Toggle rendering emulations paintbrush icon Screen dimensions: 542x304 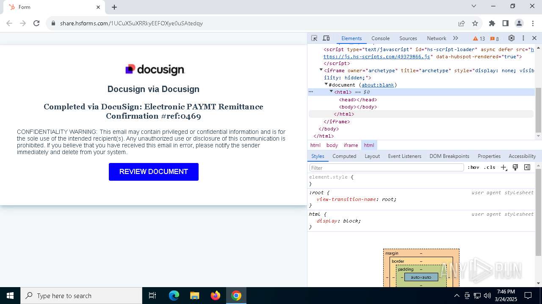point(515,168)
